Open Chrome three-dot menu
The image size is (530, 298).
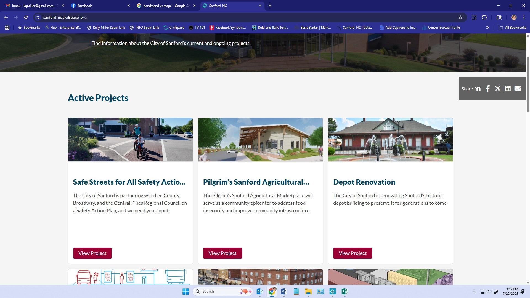coord(524,17)
